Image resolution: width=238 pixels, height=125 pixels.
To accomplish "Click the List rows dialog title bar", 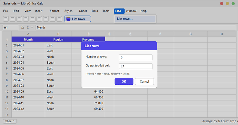I will coord(119,46).
